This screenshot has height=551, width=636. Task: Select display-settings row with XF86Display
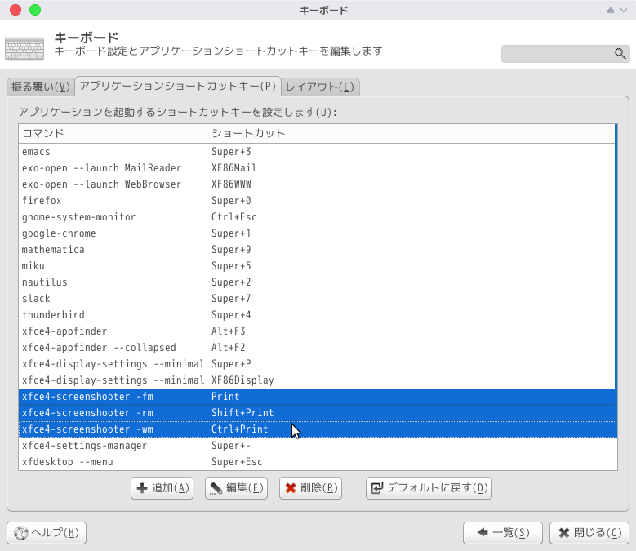tap(318, 380)
